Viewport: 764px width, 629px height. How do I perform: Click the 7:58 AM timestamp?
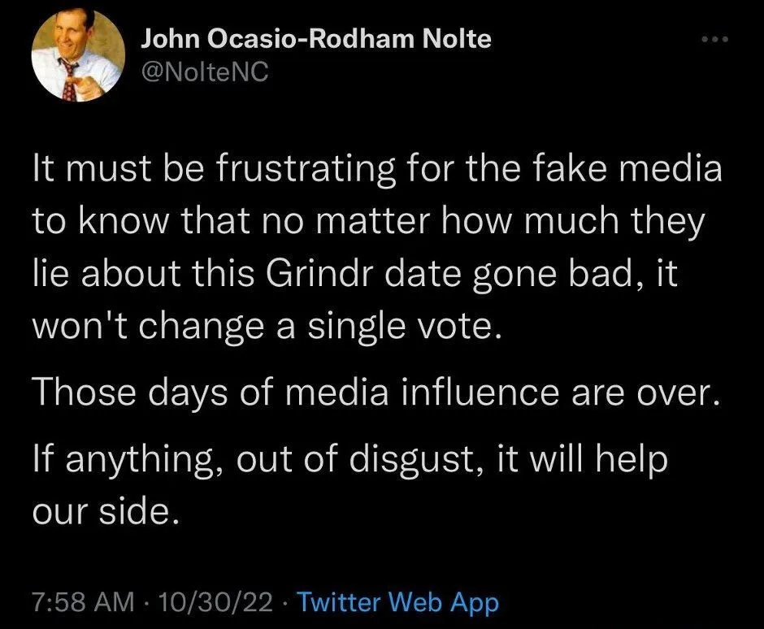point(82,602)
